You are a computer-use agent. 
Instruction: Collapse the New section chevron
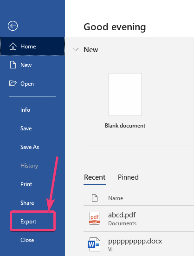pos(76,49)
